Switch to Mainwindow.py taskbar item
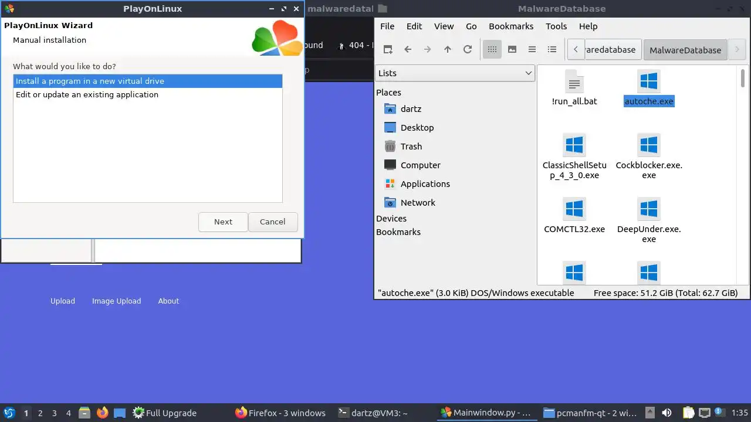Image resolution: width=751 pixels, height=422 pixels. coord(486,413)
